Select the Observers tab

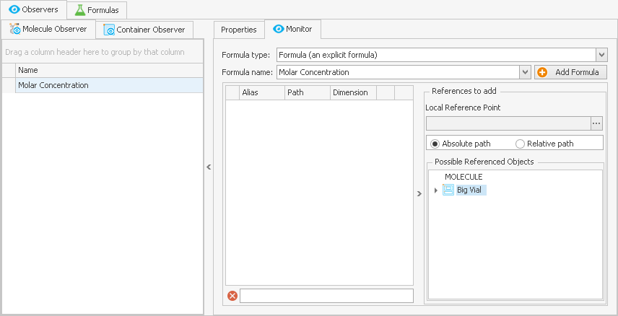pos(33,9)
